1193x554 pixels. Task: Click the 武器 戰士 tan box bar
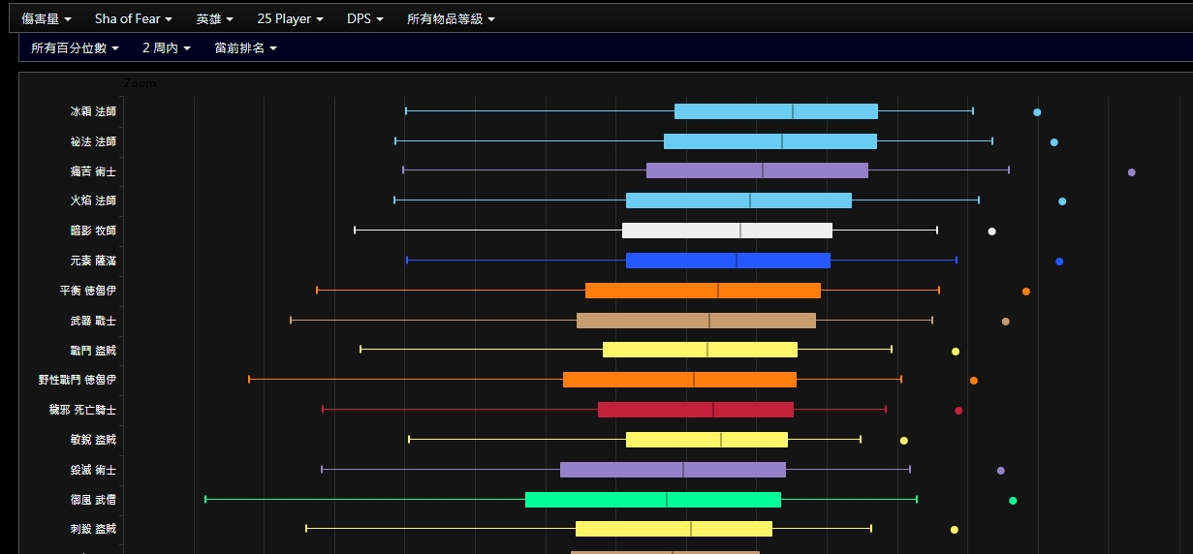(696, 321)
